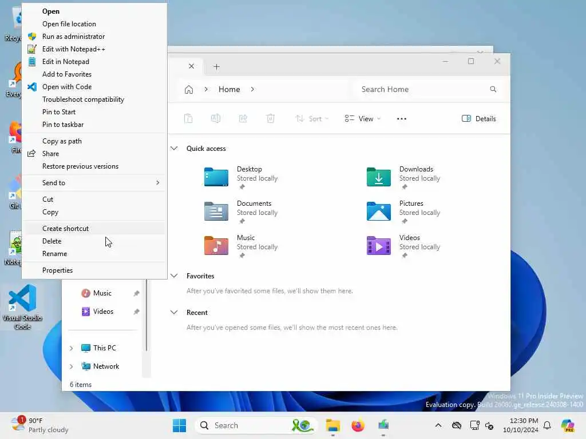Expand This PC tree node
This screenshot has height=439, width=586.
[x=71, y=348]
